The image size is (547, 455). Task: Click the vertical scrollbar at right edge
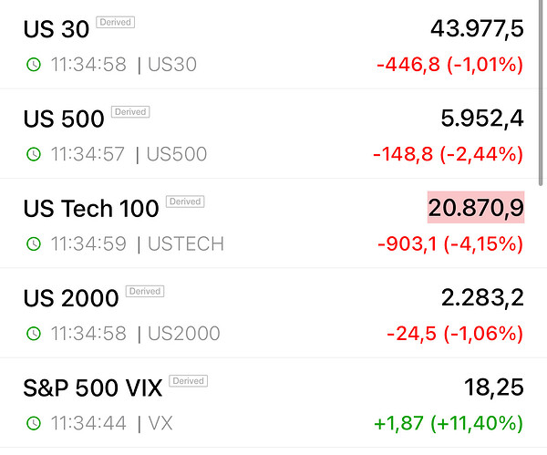click(x=541, y=93)
